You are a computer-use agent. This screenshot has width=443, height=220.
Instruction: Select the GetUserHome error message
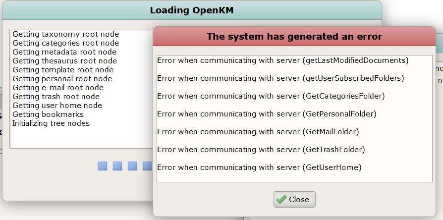click(259, 167)
